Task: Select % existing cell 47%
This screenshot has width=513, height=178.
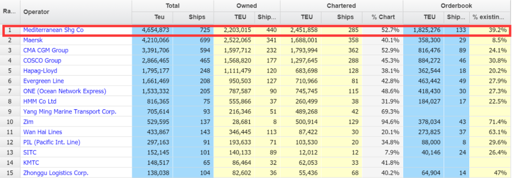Action: (x=490, y=173)
